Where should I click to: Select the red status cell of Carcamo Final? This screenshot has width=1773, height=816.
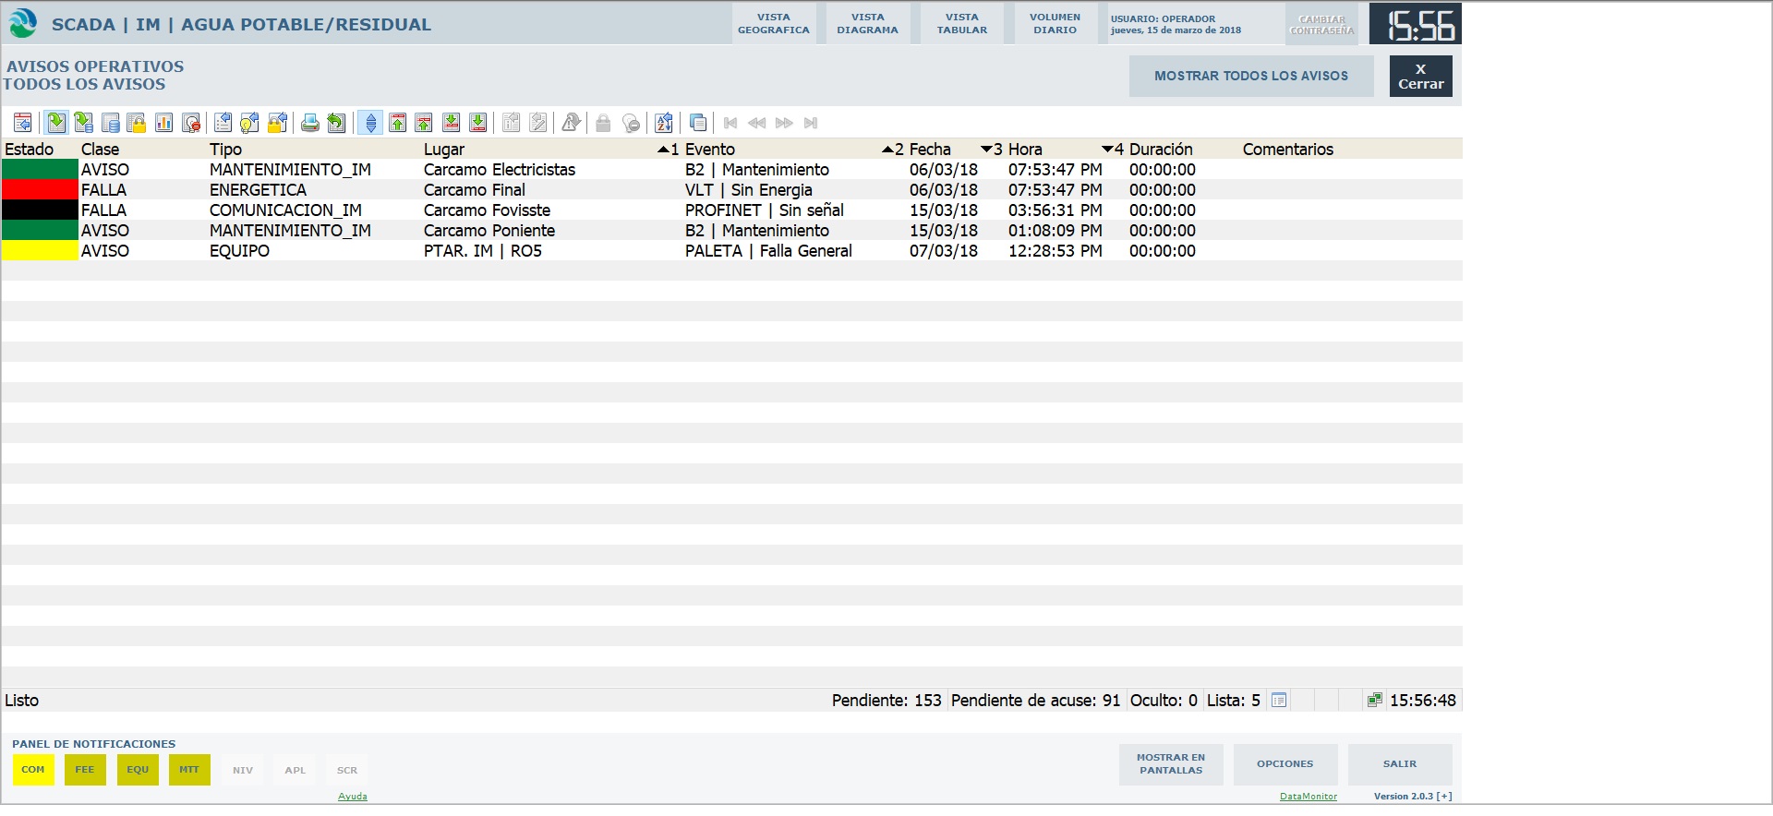(x=40, y=190)
